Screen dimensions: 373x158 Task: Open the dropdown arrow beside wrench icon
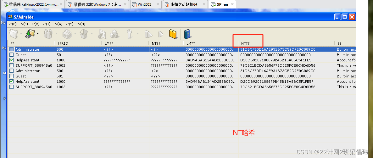click(x=137, y=34)
